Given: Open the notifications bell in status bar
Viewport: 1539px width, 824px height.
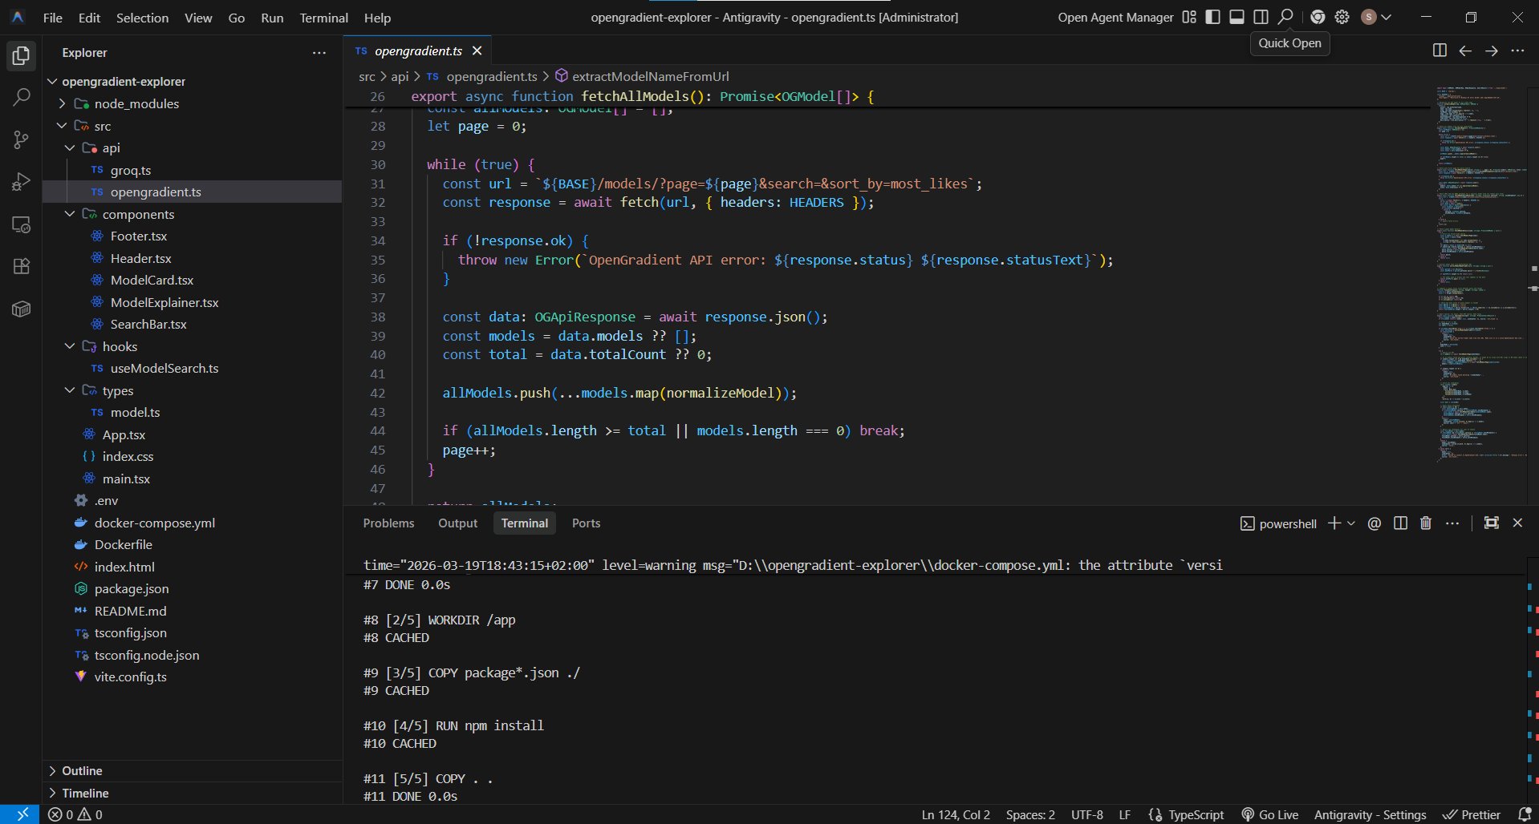Looking at the screenshot, I should 1525,814.
